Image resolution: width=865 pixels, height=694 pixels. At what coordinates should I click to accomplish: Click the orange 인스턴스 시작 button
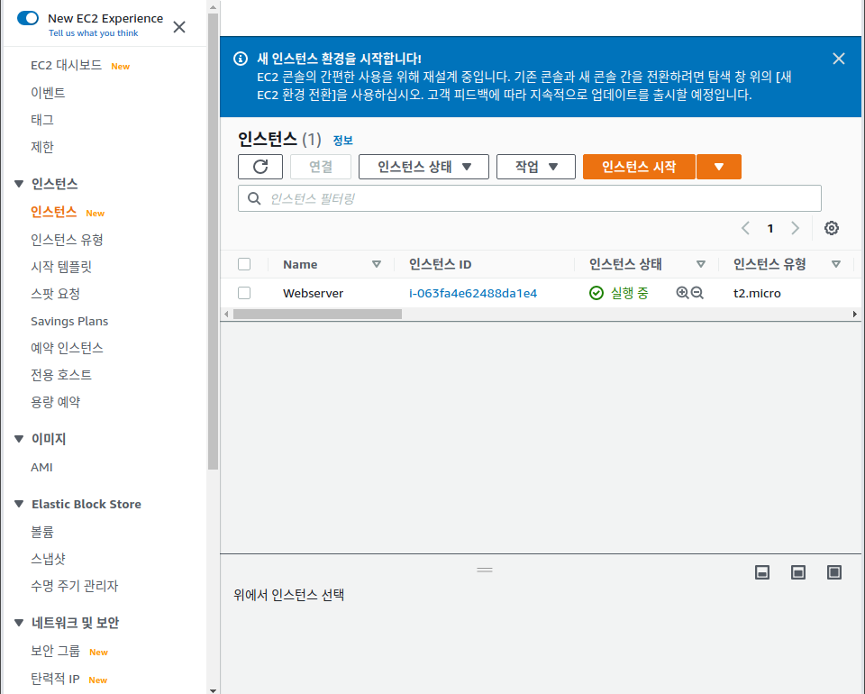point(639,167)
